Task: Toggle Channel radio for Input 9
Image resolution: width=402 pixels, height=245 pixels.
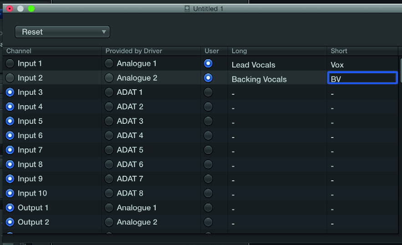Action: (x=10, y=179)
